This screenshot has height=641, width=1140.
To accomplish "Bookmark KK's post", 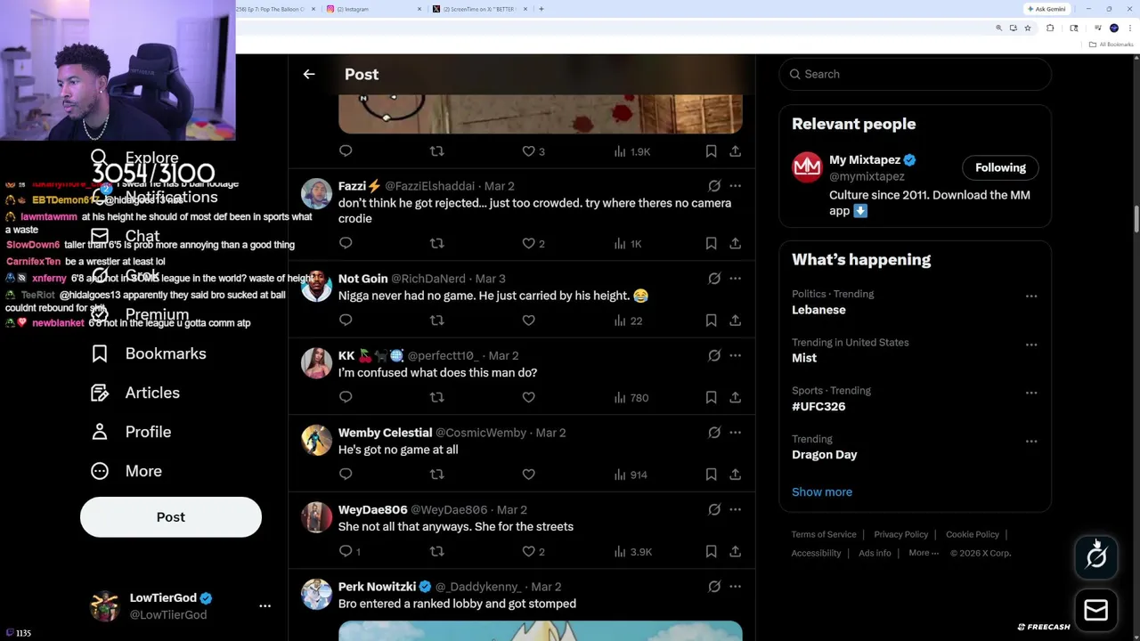I will coord(711,397).
